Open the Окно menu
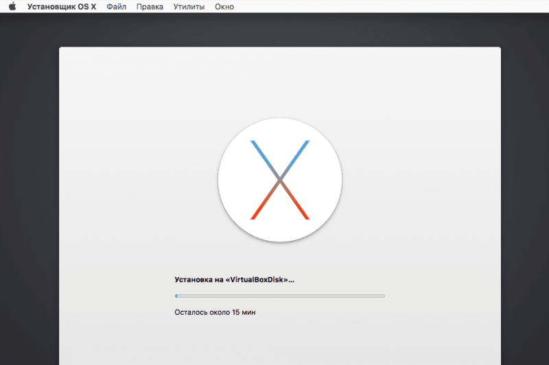 coord(224,7)
